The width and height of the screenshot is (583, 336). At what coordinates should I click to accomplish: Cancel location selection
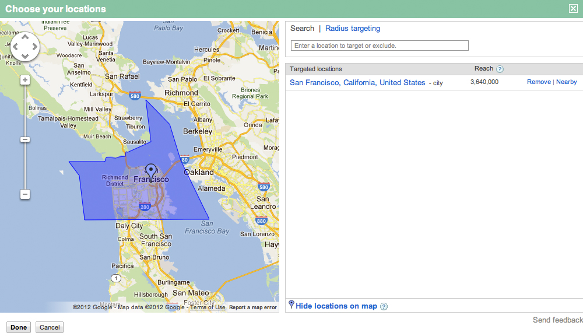(49, 327)
